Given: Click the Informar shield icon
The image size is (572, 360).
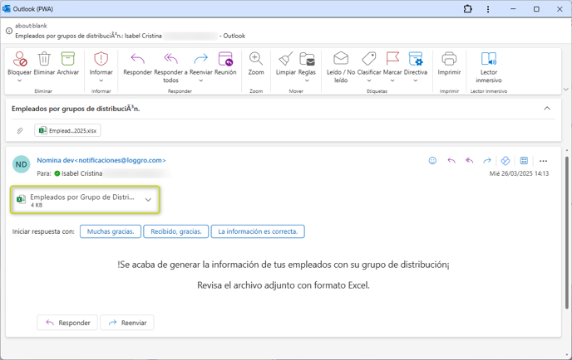Looking at the screenshot, I should 101,59.
